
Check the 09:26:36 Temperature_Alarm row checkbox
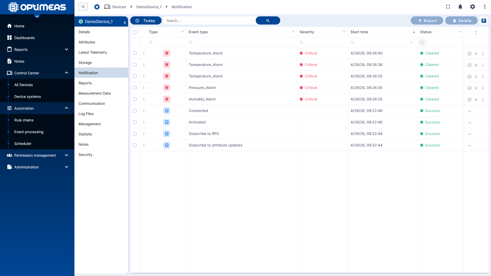(135, 65)
